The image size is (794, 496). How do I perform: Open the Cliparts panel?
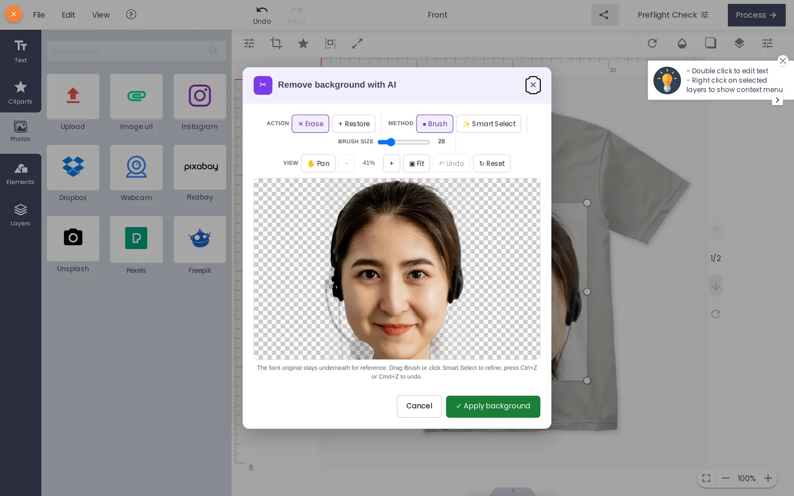[x=20, y=92]
